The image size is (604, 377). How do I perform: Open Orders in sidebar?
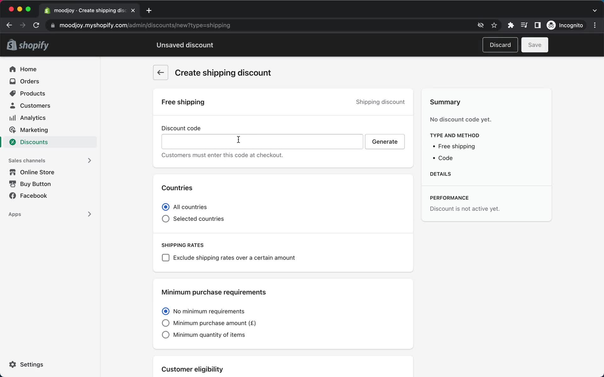(30, 81)
